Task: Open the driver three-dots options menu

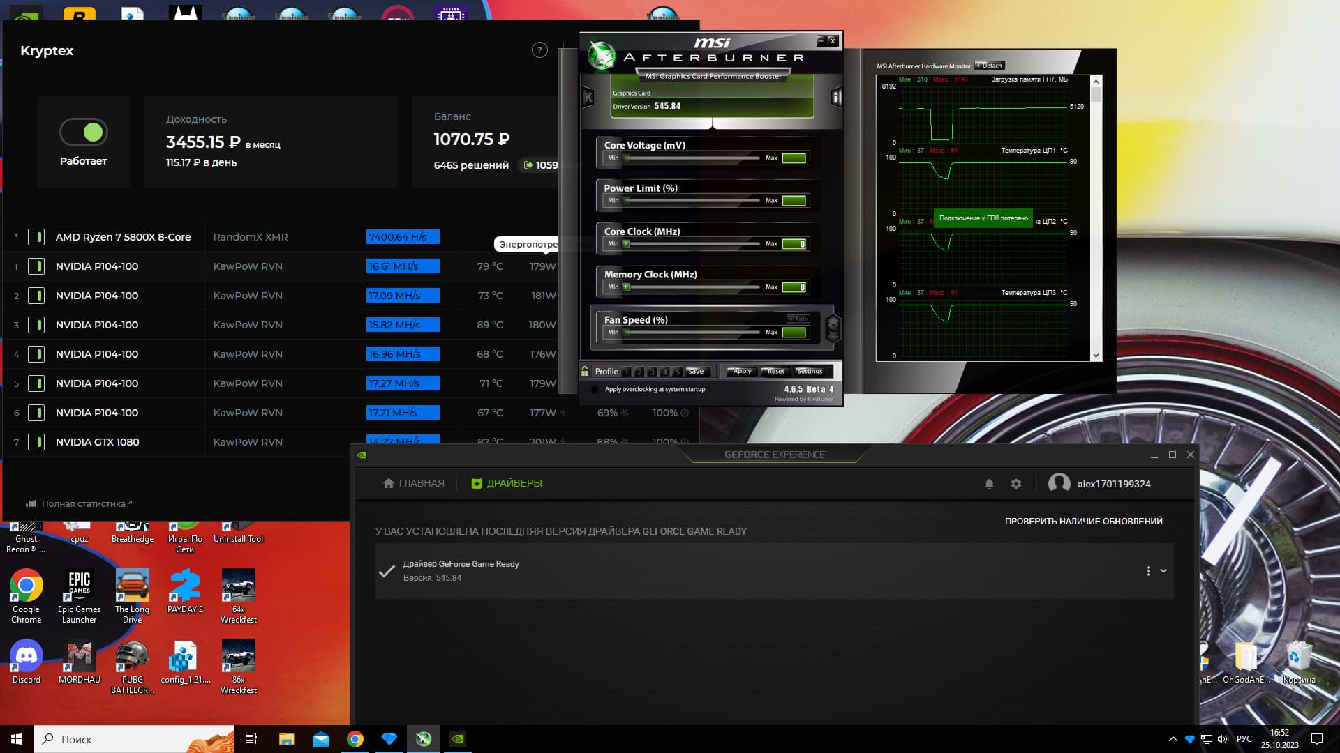Action: point(1148,571)
